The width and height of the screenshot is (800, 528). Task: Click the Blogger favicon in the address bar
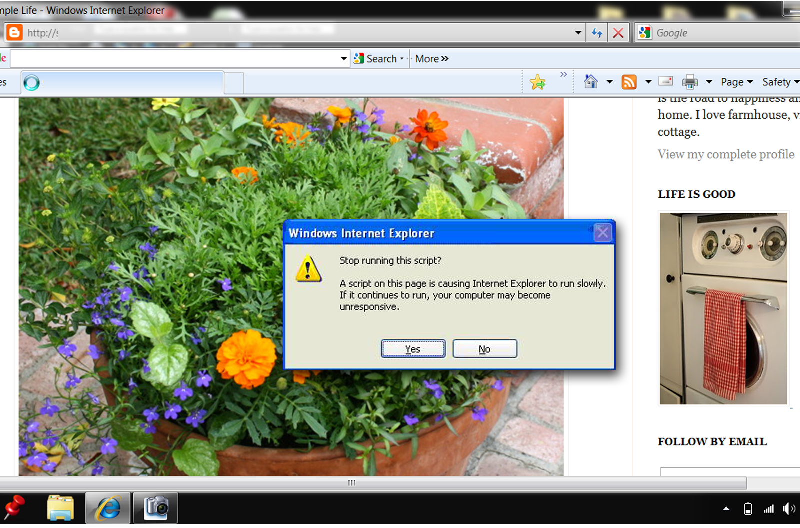(14, 33)
